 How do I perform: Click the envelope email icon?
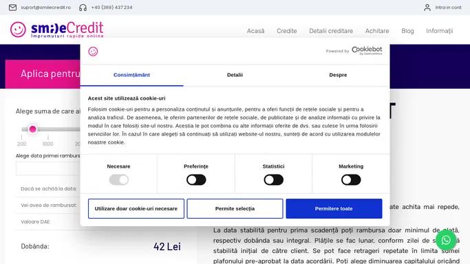pos(12,8)
